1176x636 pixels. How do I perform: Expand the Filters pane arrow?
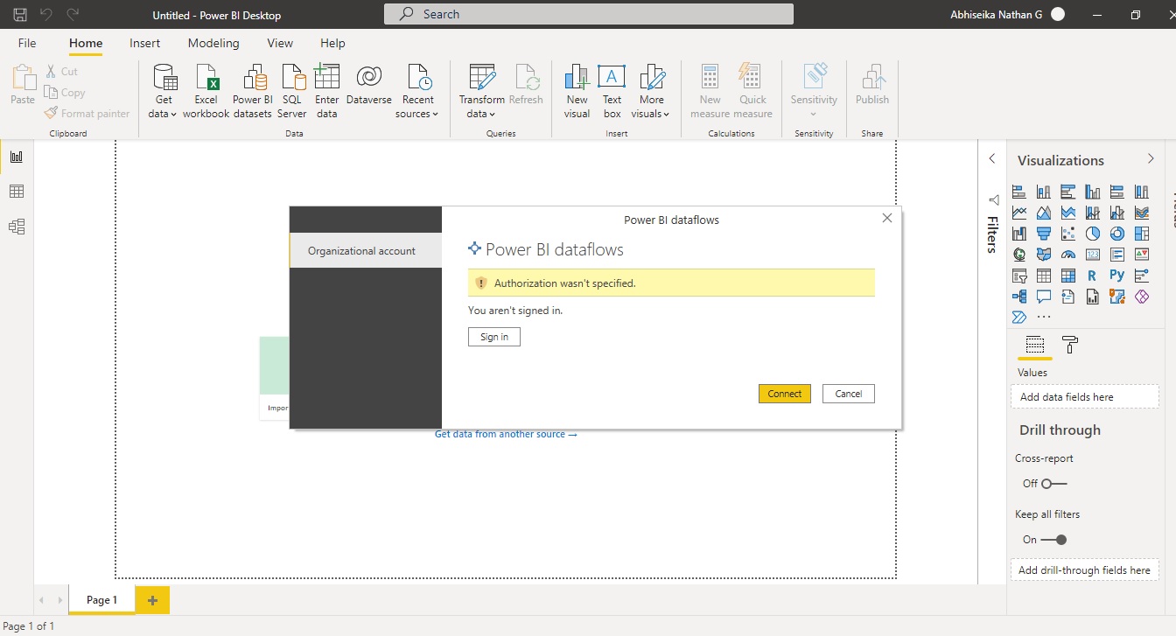(x=992, y=158)
